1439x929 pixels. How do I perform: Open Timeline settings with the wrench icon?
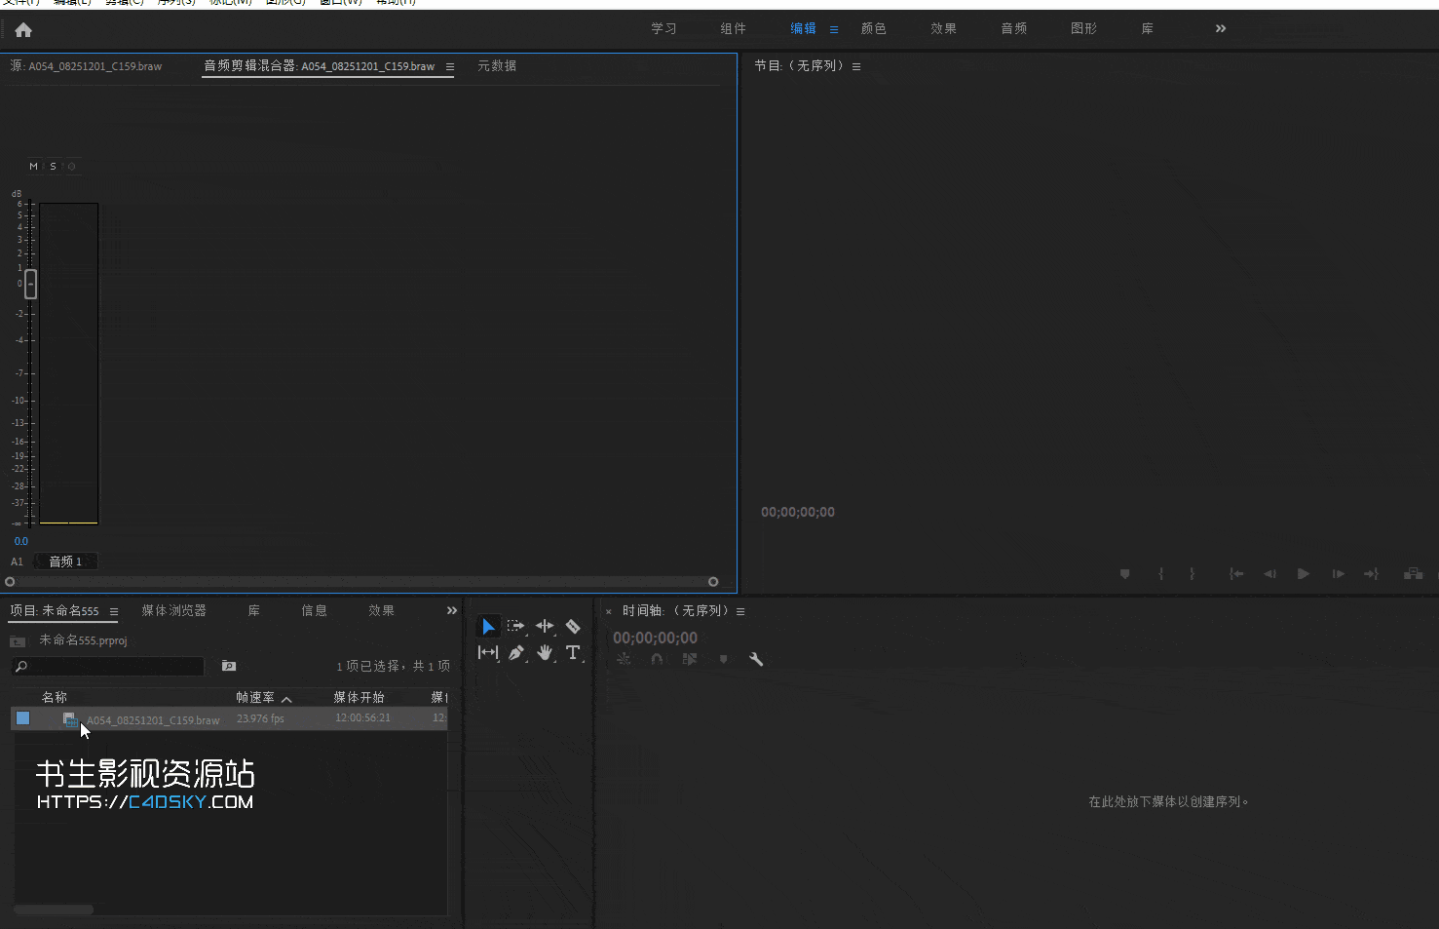(x=757, y=659)
